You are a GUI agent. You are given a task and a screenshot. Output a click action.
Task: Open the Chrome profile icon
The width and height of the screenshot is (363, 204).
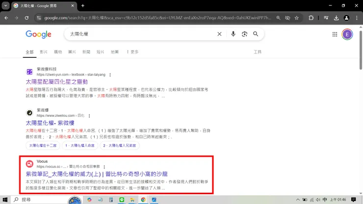346,18
